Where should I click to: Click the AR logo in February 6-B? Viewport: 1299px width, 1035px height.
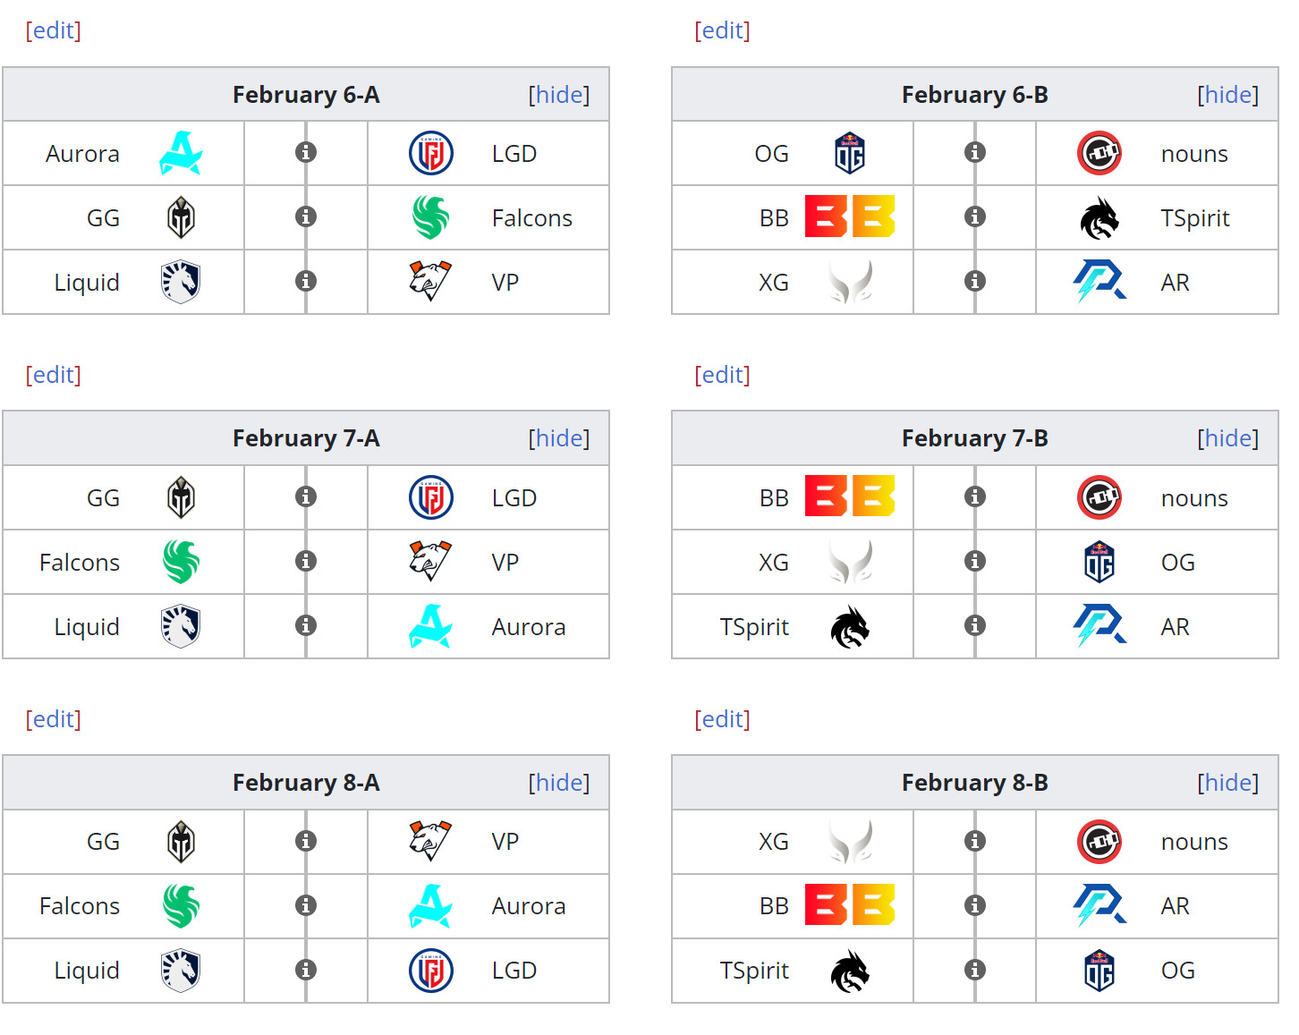tap(1099, 282)
